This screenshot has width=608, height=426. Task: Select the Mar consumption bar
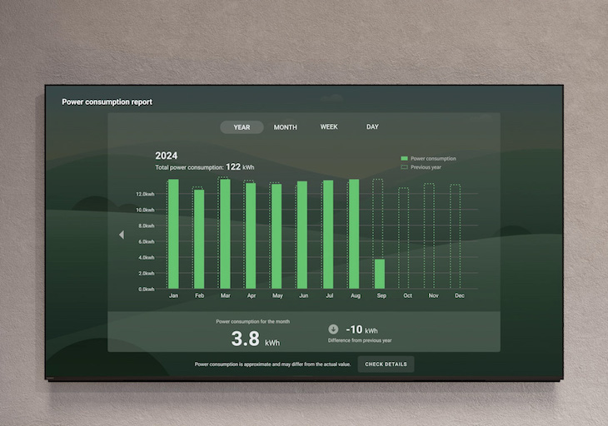click(x=225, y=234)
